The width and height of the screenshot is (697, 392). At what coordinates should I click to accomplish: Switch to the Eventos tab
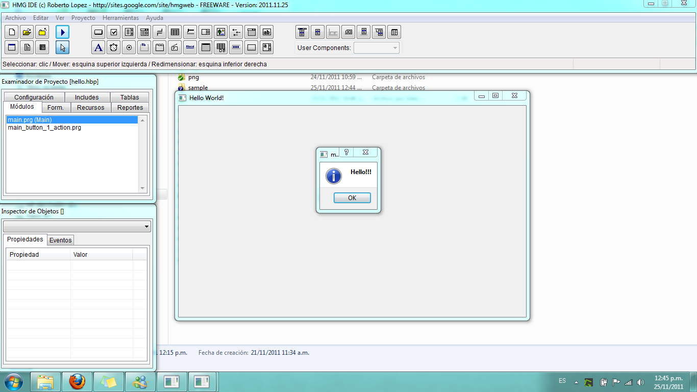click(x=60, y=239)
